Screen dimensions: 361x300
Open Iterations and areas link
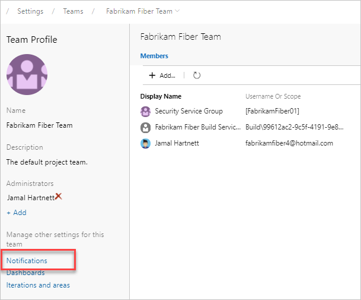click(x=38, y=285)
